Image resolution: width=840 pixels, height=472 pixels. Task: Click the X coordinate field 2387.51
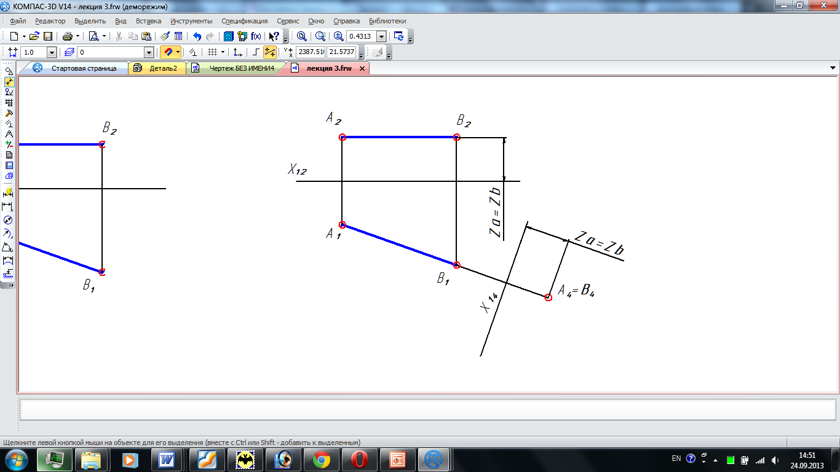(x=311, y=53)
